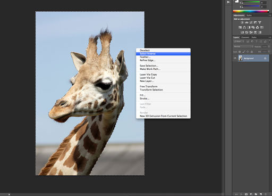Create a new group with the folder icon
Image resolution: width=272 pixels, height=196 pixels.
pyautogui.click(x=256, y=194)
